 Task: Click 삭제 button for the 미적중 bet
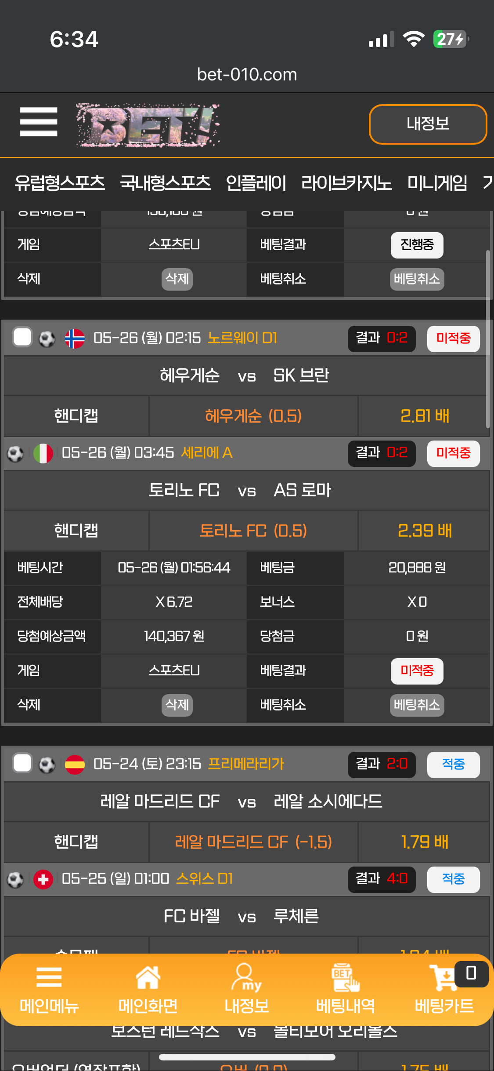[177, 705]
